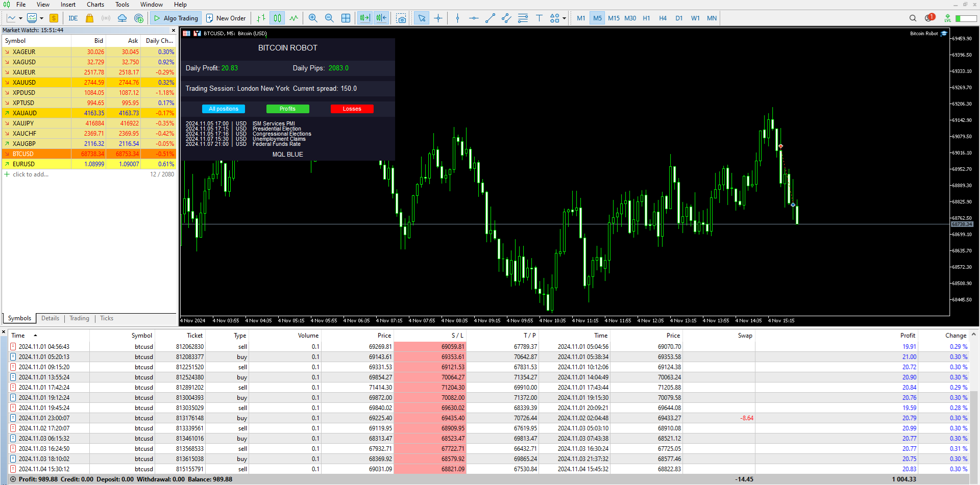The height and width of the screenshot is (485, 980).
Task: Click 'click to add...' symbol field
Action: [x=31, y=174]
